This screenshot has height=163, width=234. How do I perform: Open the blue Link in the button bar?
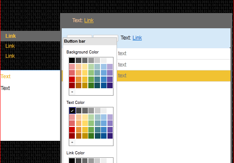tap(137, 38)
